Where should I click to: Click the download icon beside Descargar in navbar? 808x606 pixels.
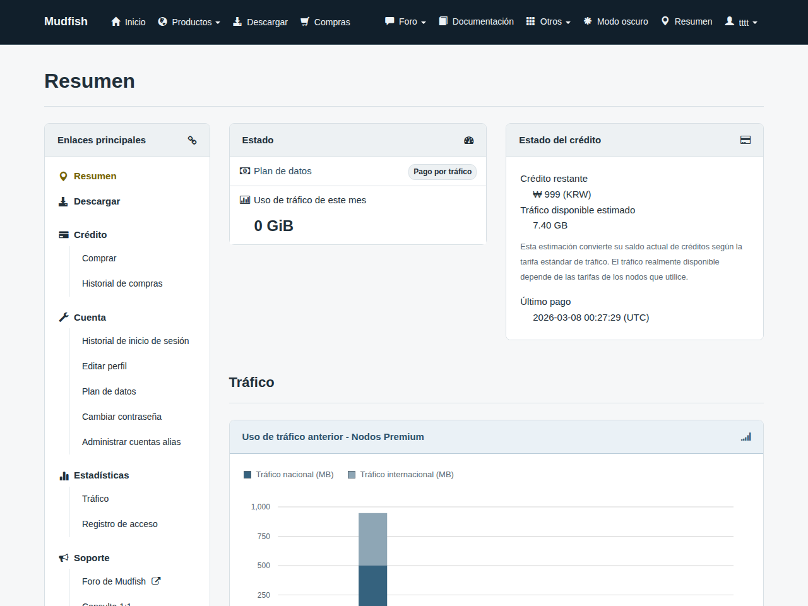pos(237,21)
